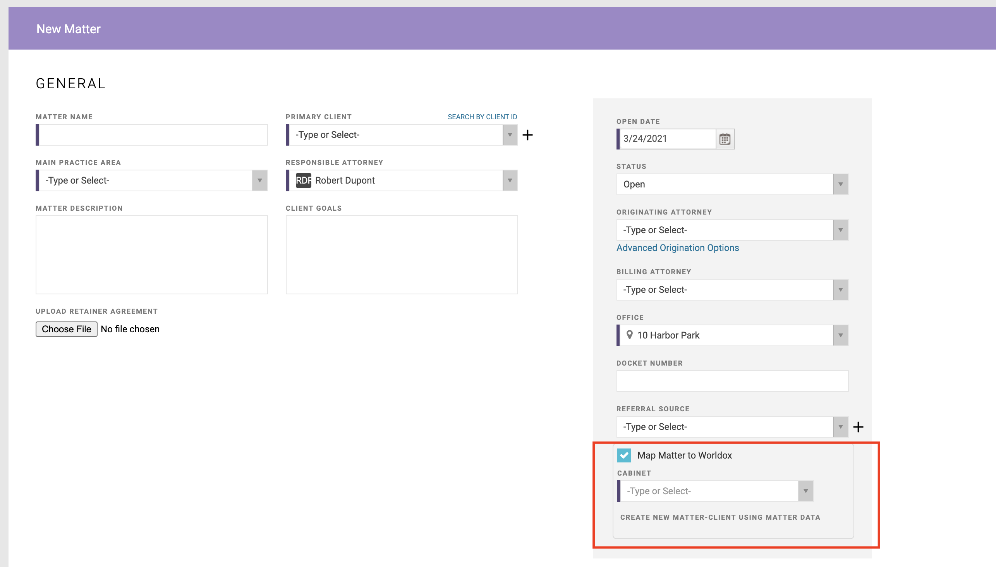Click plus icon beside Referral Source

[x=858, y=427]
